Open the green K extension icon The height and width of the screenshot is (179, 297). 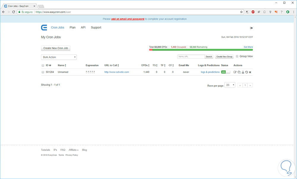tap(288, 12)
